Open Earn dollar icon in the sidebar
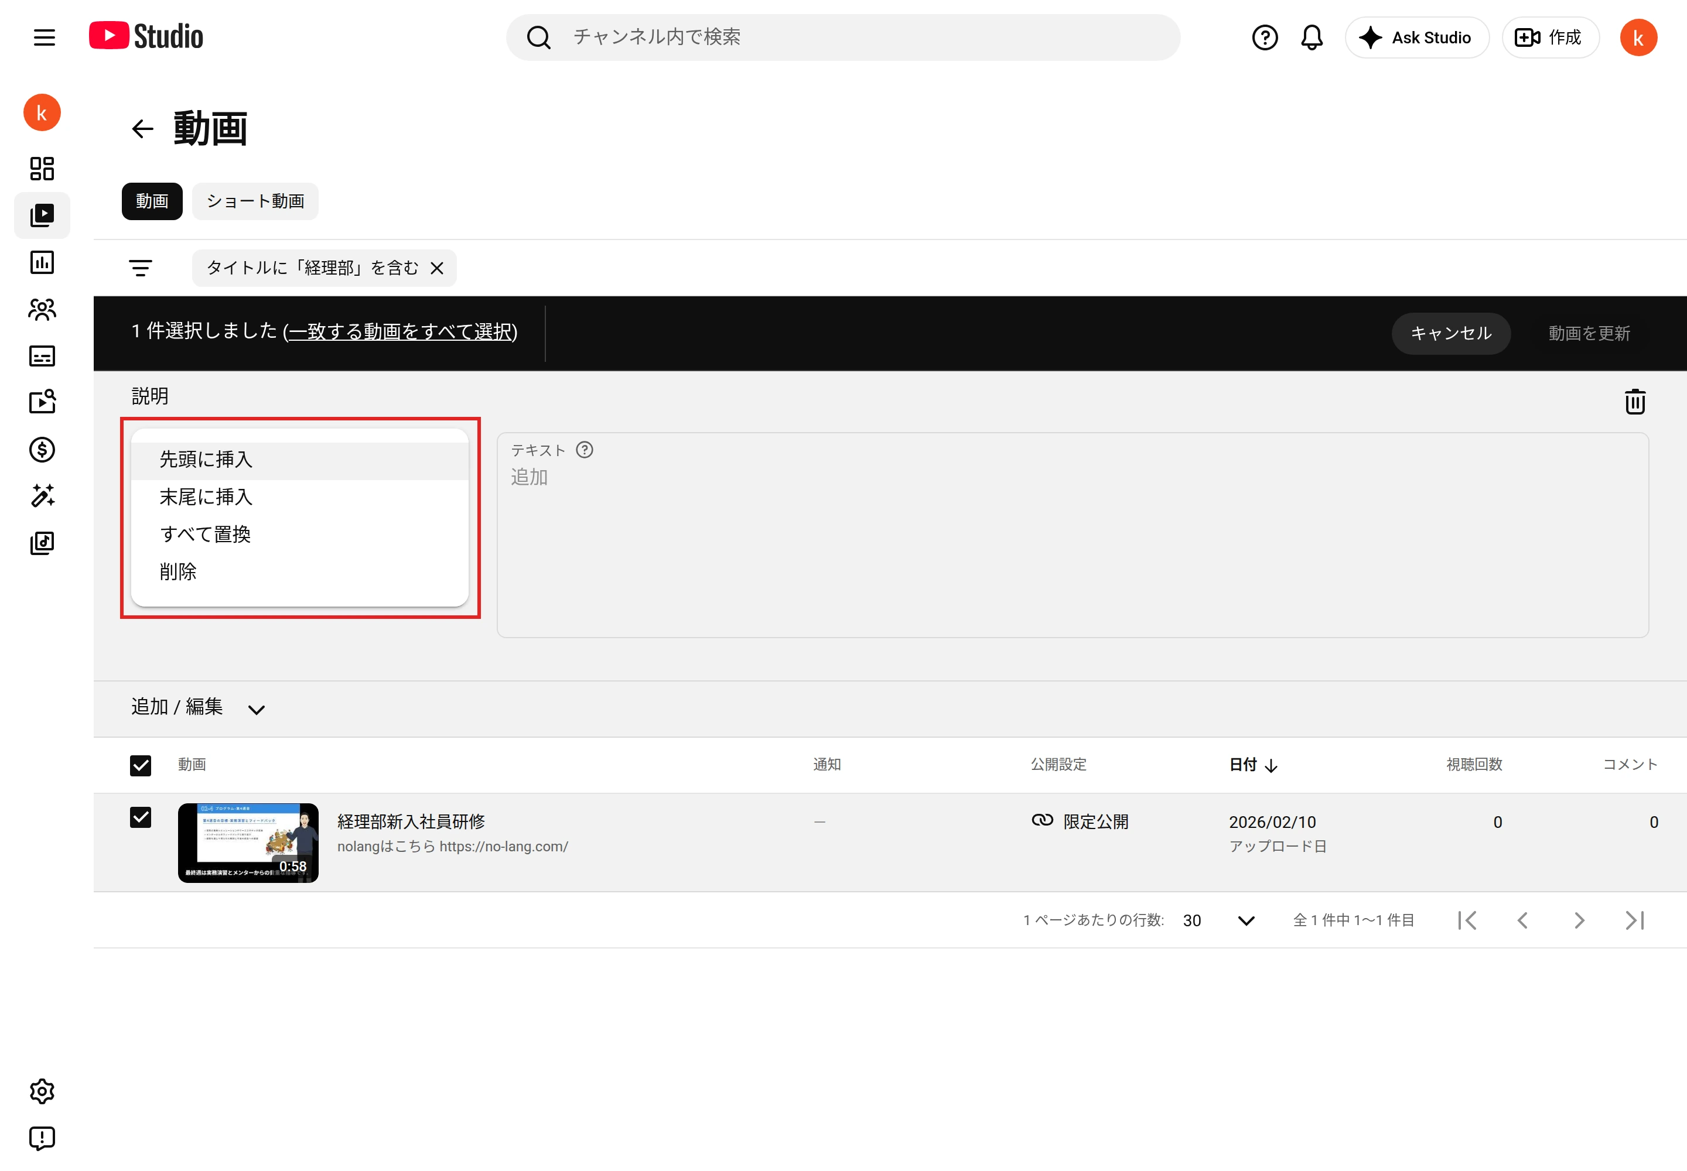The height and width of the screenshot is (1171, 1687). coord(42,449)
